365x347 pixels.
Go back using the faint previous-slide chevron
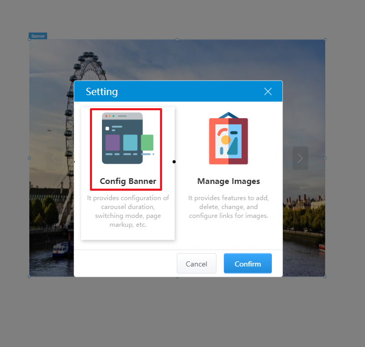coord(54,158)
